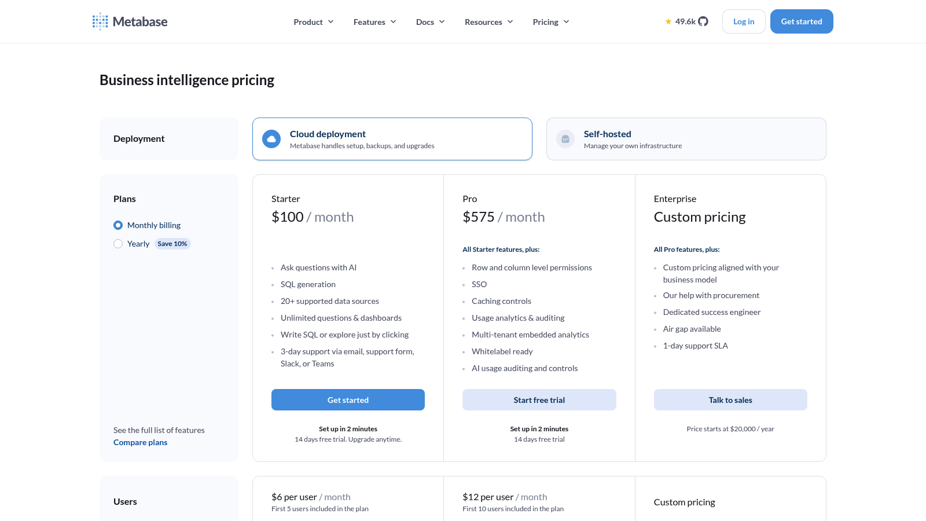
Task: Click Enterprise Custom pricing heading
Action: [700, 217]
